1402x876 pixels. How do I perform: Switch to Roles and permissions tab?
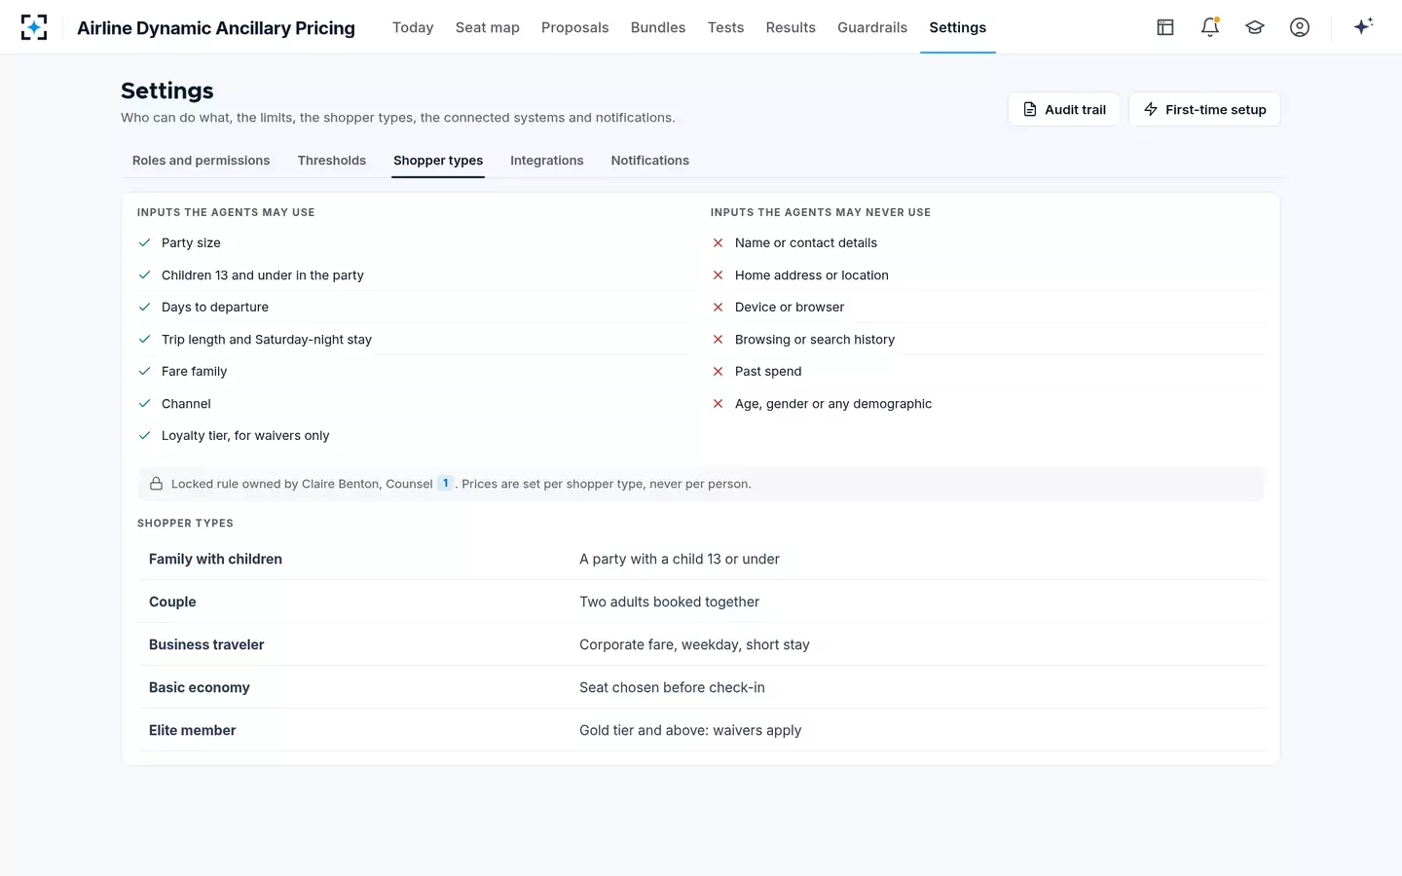[x=202, y=161]
